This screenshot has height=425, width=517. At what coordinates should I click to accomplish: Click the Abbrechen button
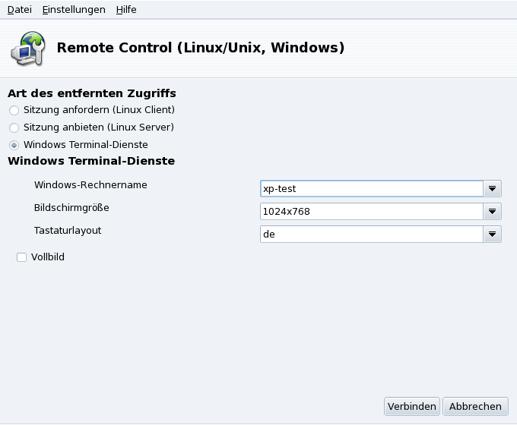475,407
